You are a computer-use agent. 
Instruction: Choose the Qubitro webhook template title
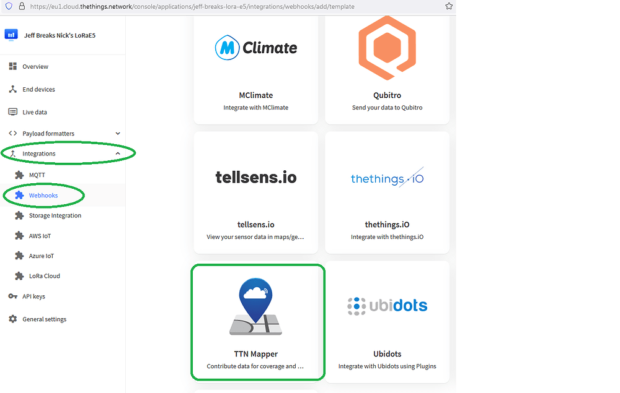tap(387, 95)
